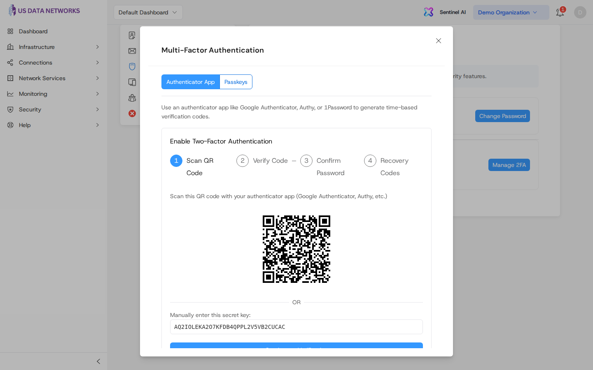Click the Security shield icon in sidebar
Image resolution: width=593 pixels, height=370 pixels.
coord(10,109)
